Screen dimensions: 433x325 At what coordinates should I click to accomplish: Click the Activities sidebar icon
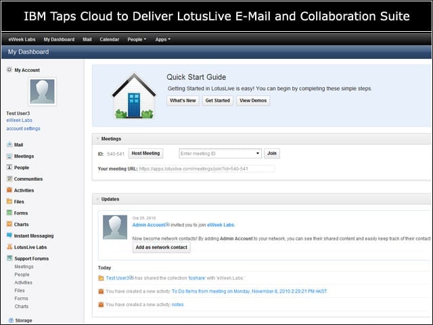[x=9, y=190]
